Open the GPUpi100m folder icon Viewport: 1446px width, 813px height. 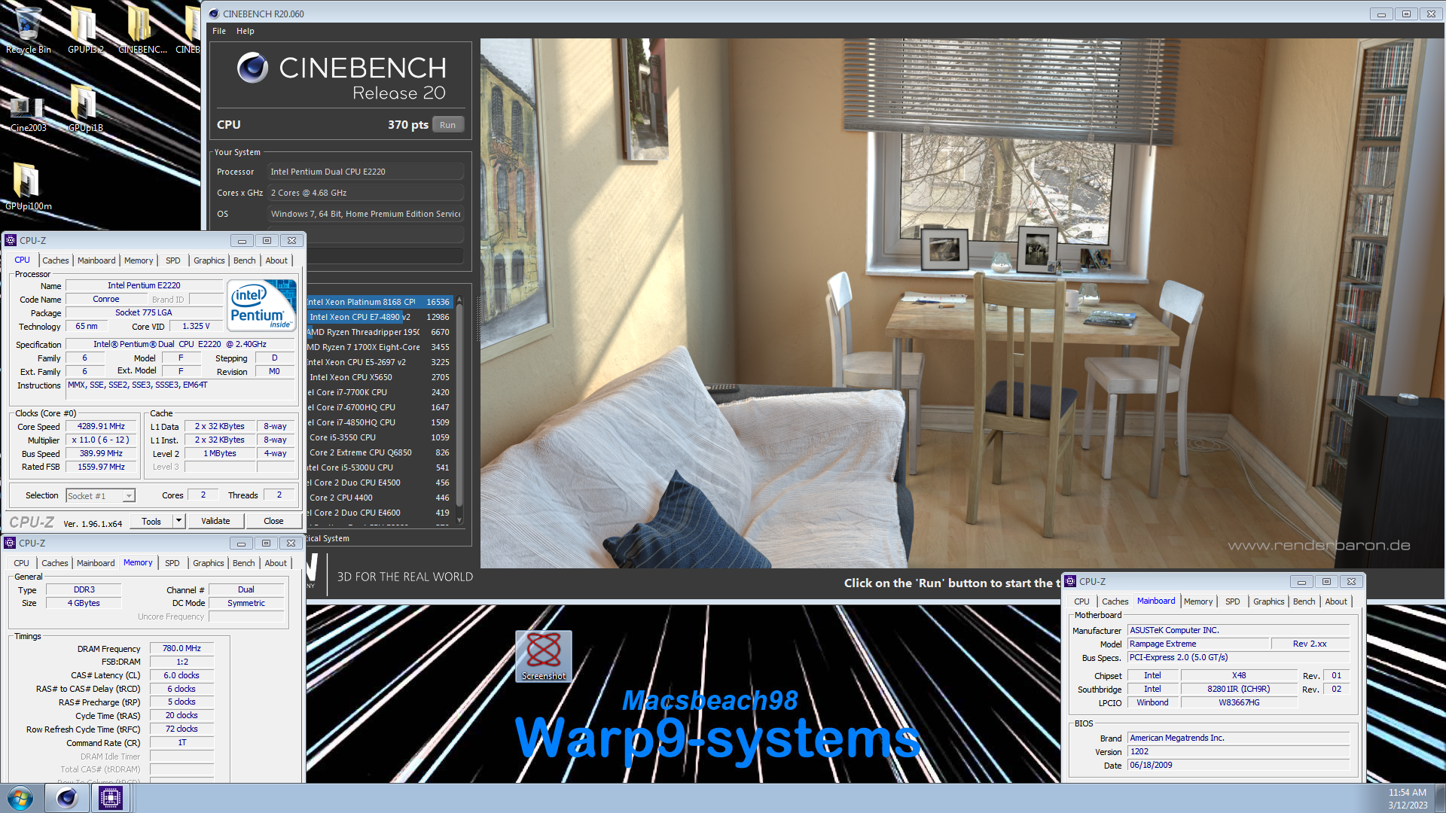point(28,187)
